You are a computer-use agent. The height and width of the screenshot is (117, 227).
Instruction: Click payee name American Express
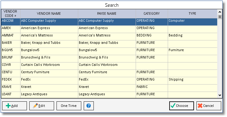click(93, 28)
